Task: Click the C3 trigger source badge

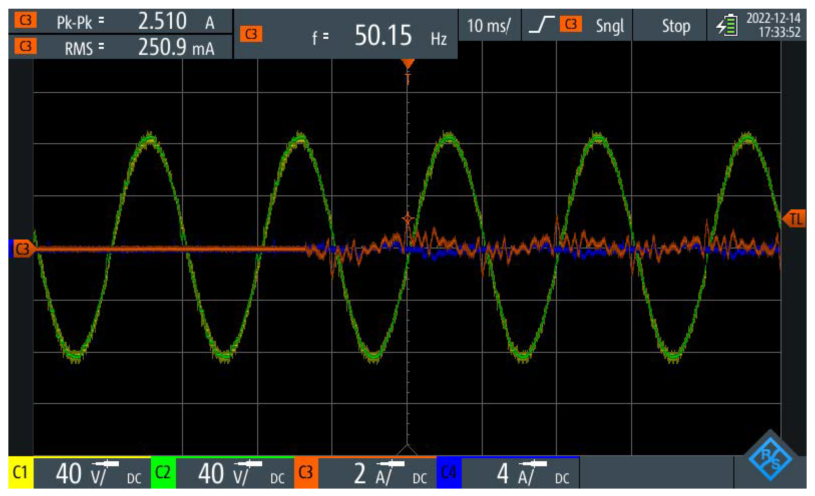Action: coord(571,24)
